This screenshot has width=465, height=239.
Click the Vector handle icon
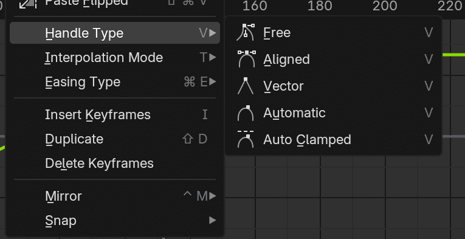246,86
